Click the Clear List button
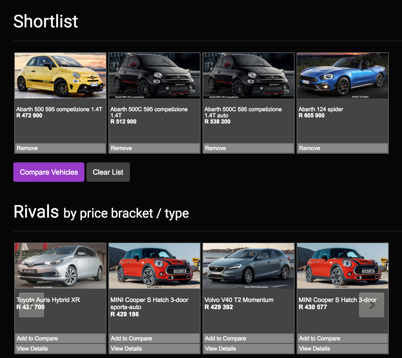This screenshot has width=402, height=358. point(108,172)
